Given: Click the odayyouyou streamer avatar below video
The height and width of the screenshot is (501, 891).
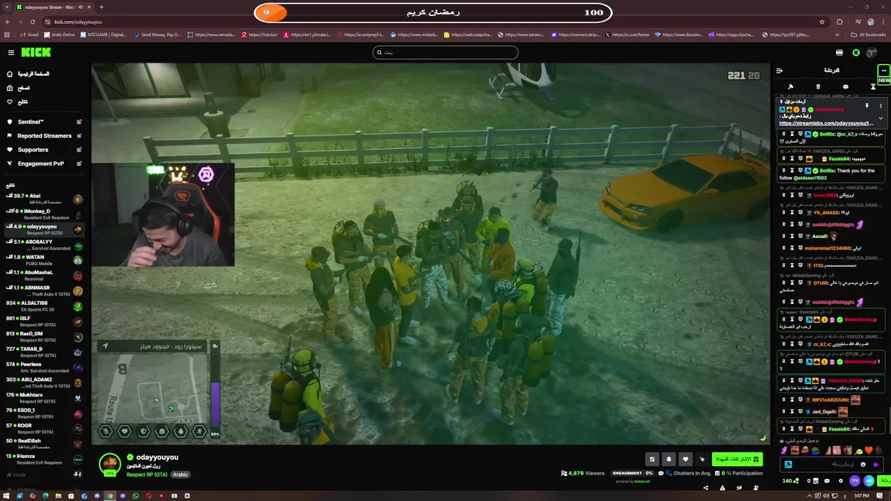Looking at the screenshot, I should 109,465.
